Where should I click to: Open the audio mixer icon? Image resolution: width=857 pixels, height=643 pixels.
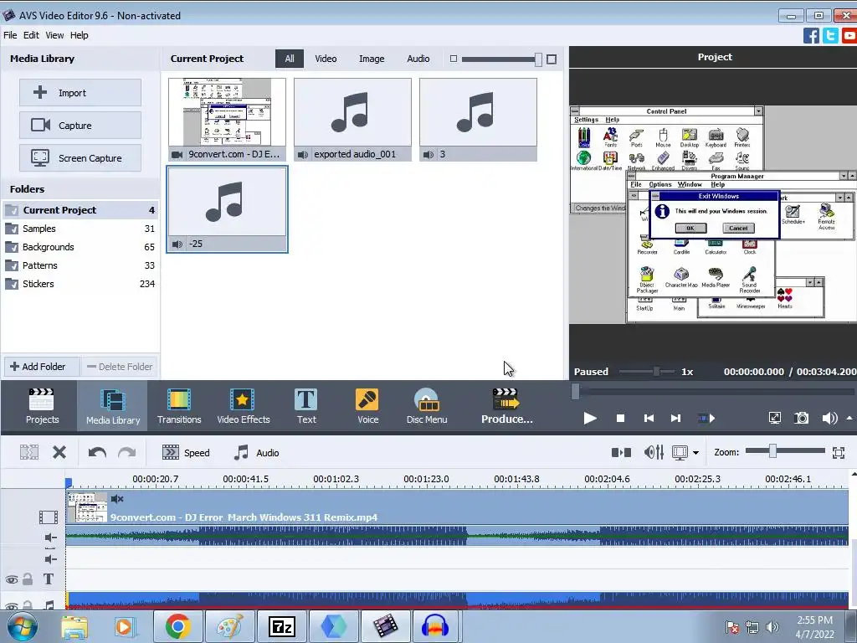[x=654, y=452]
